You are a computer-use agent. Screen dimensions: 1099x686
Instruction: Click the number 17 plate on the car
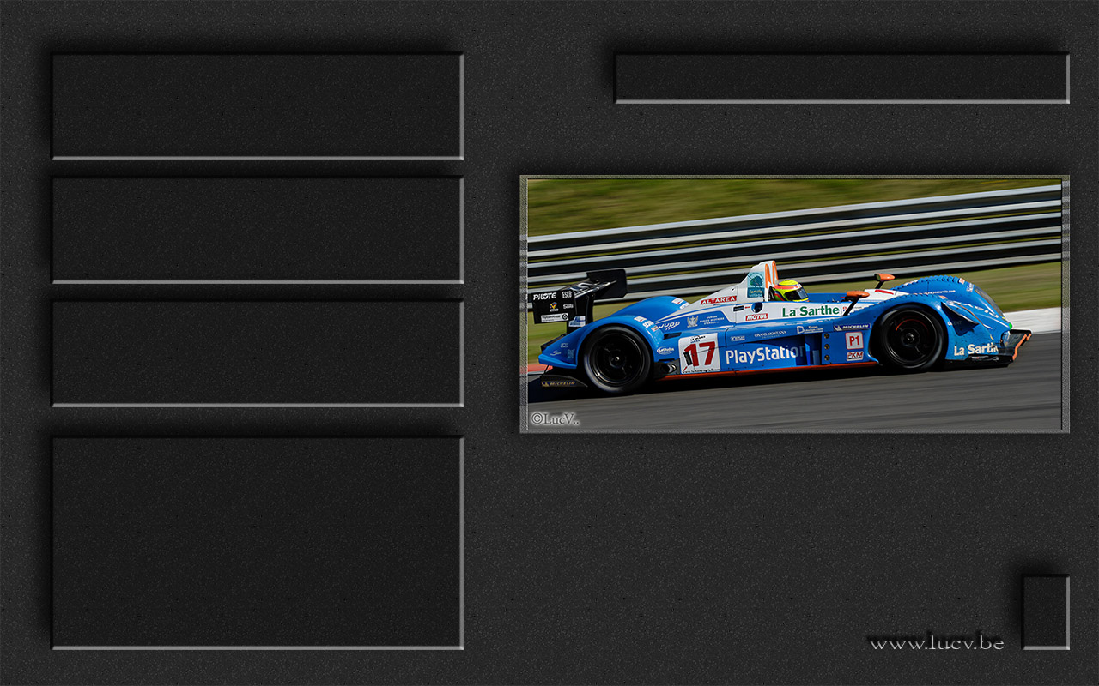pyautogui.click(x=699, y=353)
